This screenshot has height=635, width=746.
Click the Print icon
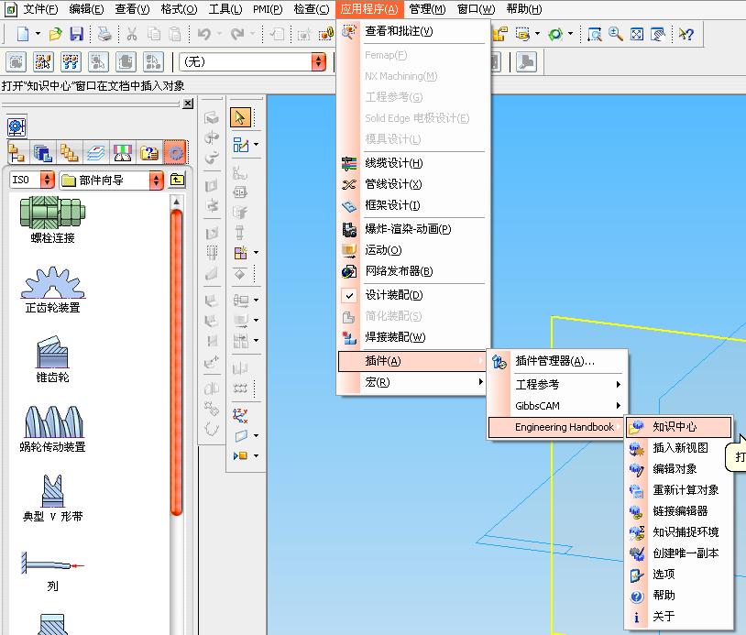pyautogui.click(x=104, y=34)
